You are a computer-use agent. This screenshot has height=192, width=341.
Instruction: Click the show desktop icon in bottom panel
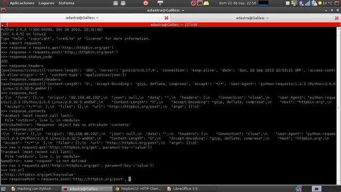tap(3, 189)
